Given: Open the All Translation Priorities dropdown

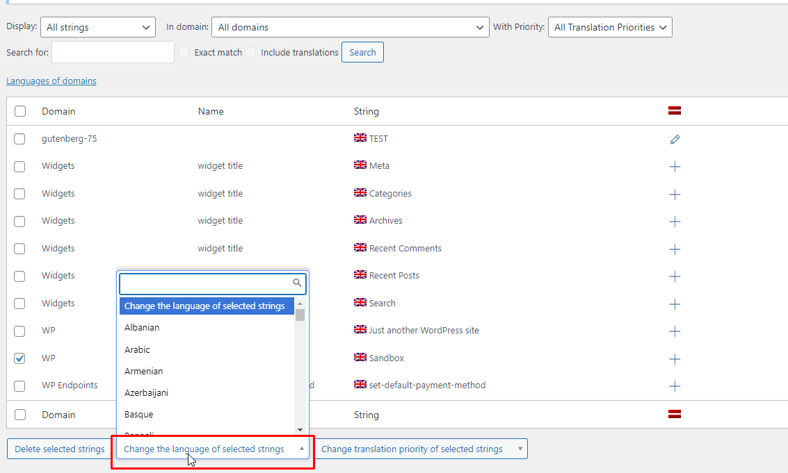Looking at the screenshot, I should point(610,28).
